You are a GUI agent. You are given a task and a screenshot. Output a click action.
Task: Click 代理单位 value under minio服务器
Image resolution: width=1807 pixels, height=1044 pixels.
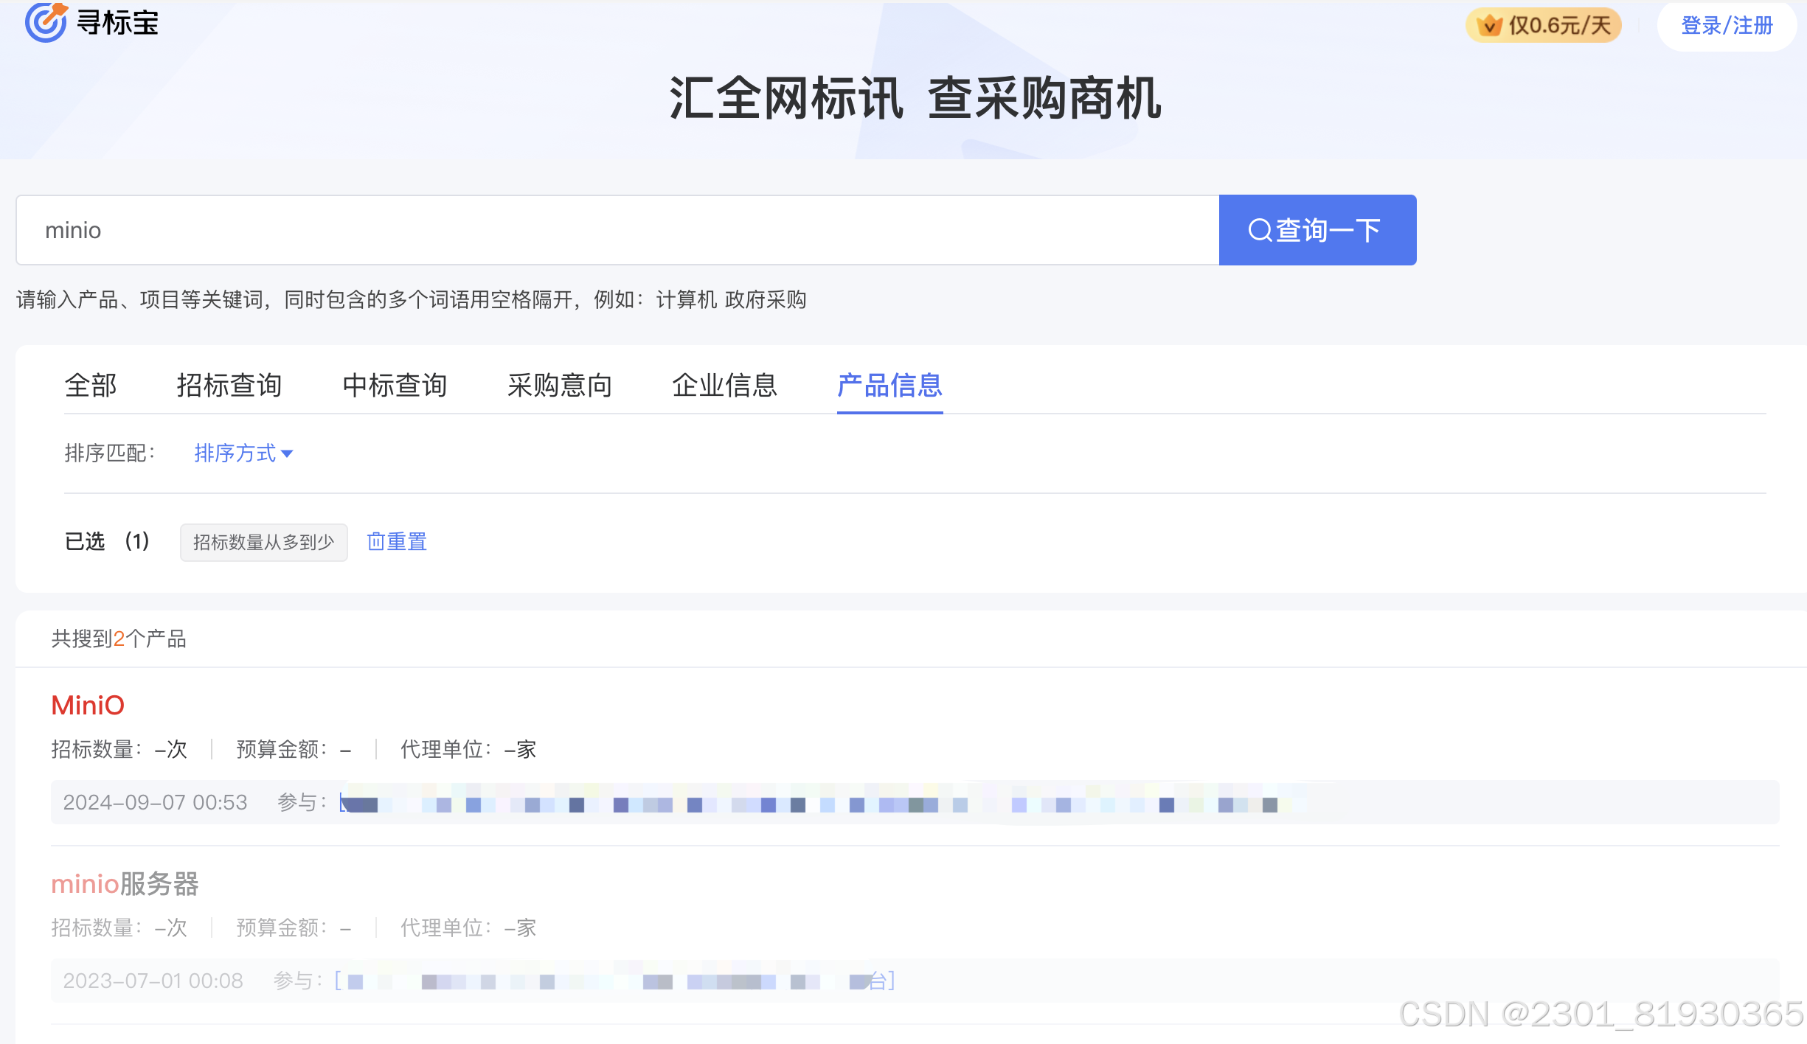click(x=520, y=928)
